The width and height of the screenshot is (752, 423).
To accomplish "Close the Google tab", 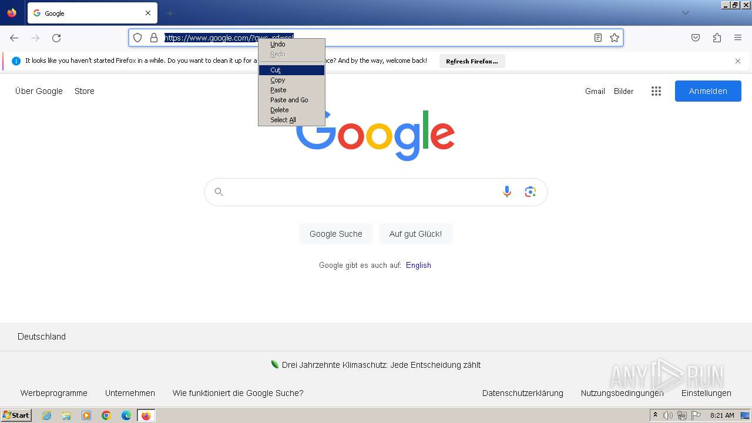I will coord(148,13).
